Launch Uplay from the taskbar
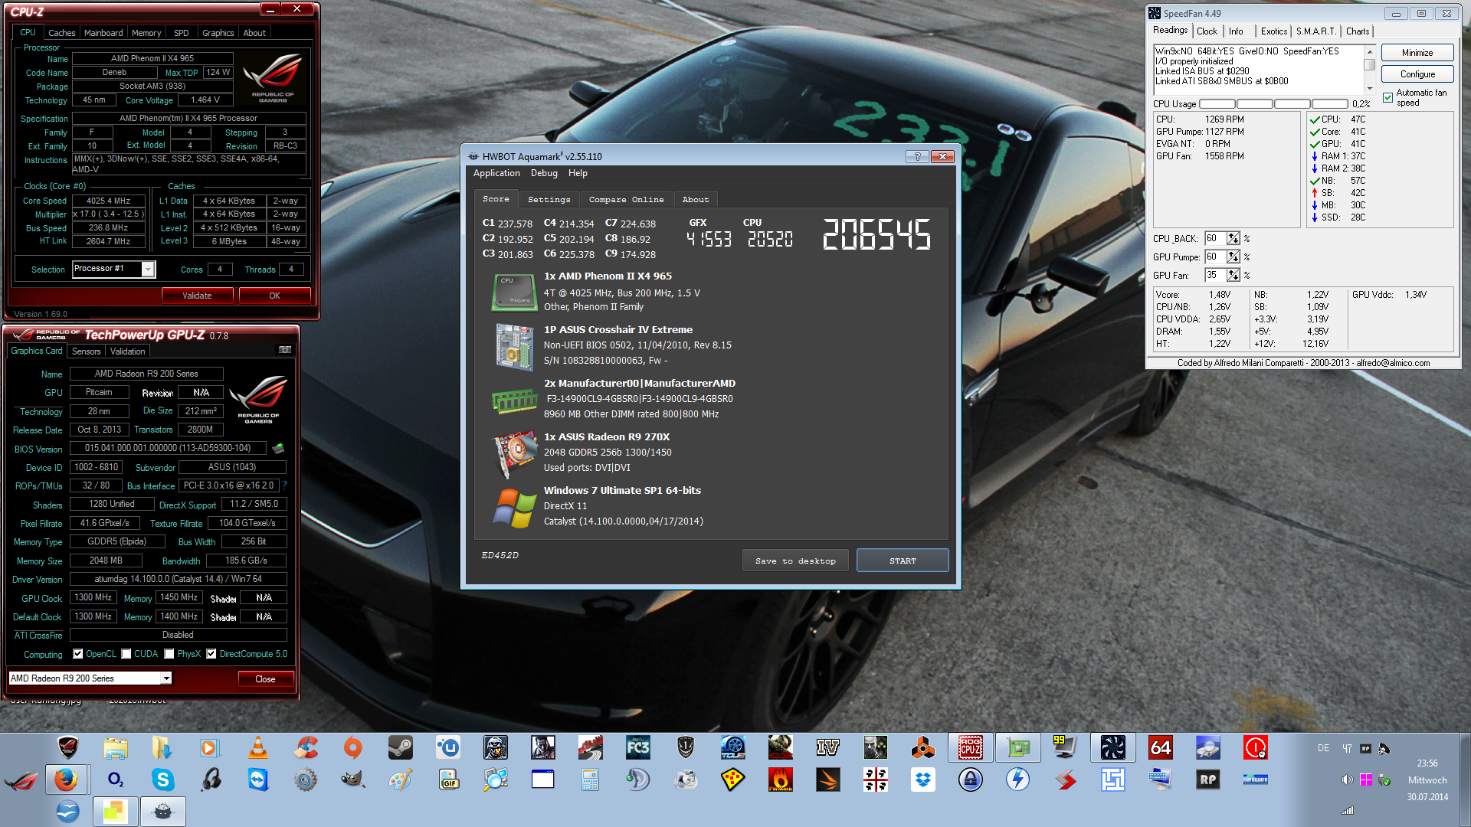Screen dimensions: 1471x827 (447, 747)
